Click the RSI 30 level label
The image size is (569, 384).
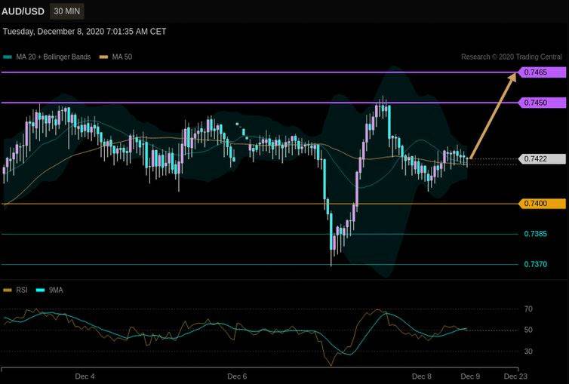coord(528,352)
